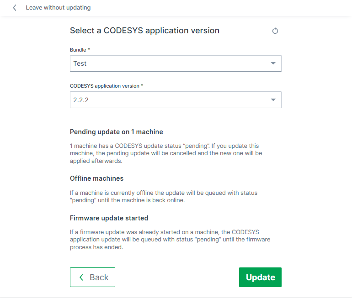Click the back chevron icon at the top
Screen dimensions: 352x298
[15, 8]
